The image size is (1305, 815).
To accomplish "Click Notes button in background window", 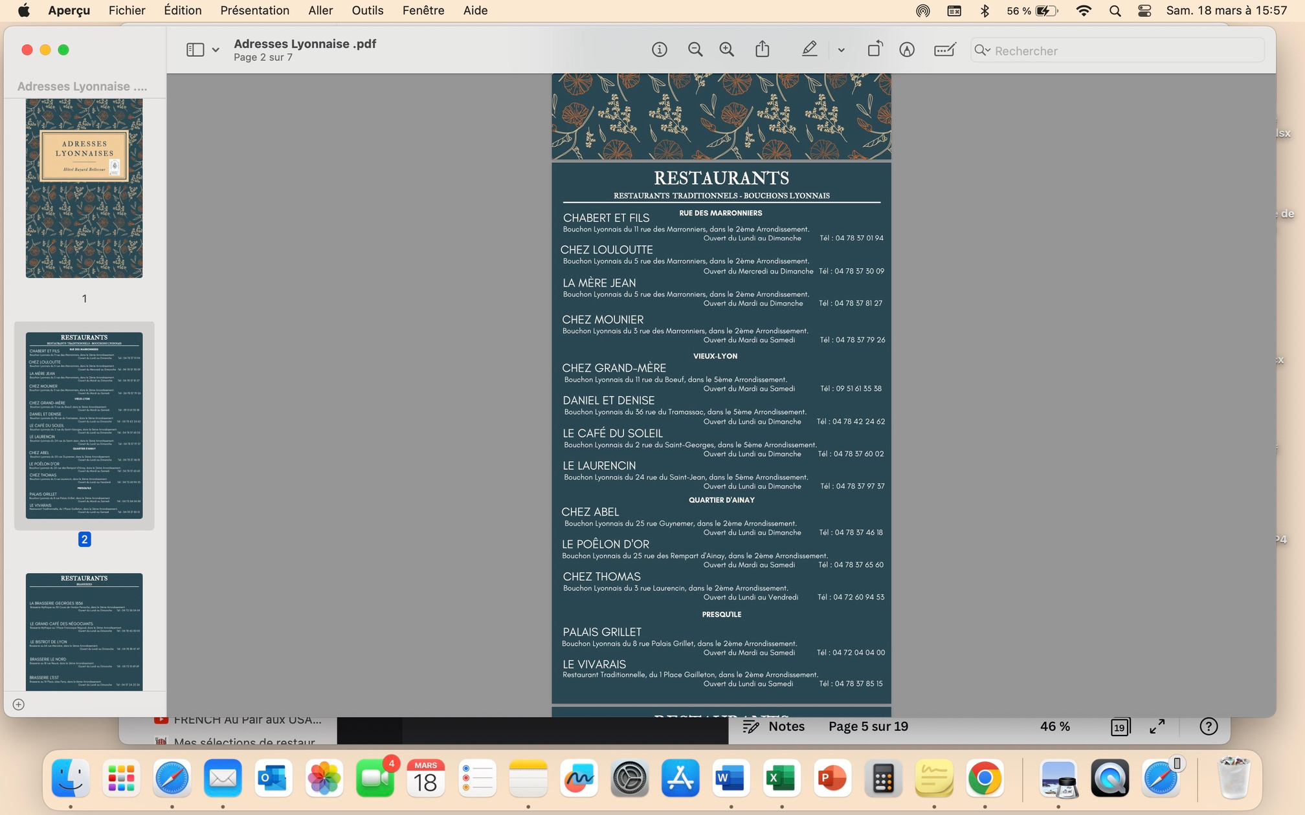I will tap(774, 726).
